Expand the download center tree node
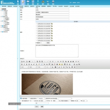Image resolution: width=110 pixels, height=110 pixels. point(1,21)
